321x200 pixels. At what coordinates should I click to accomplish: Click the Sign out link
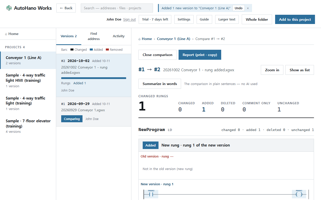pos(129,19)
